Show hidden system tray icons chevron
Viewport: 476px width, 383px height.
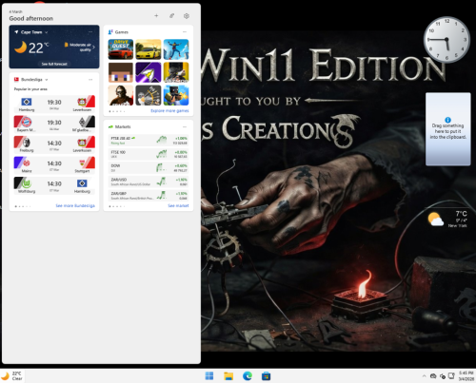coord(424,376)
